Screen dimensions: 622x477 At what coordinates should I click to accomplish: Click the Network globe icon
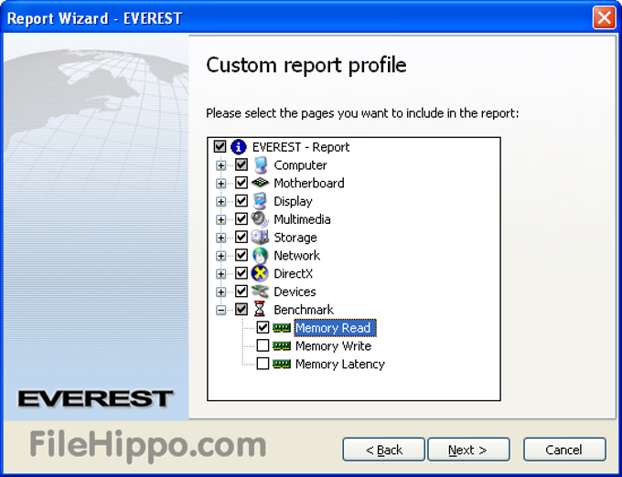pos(261,256)
